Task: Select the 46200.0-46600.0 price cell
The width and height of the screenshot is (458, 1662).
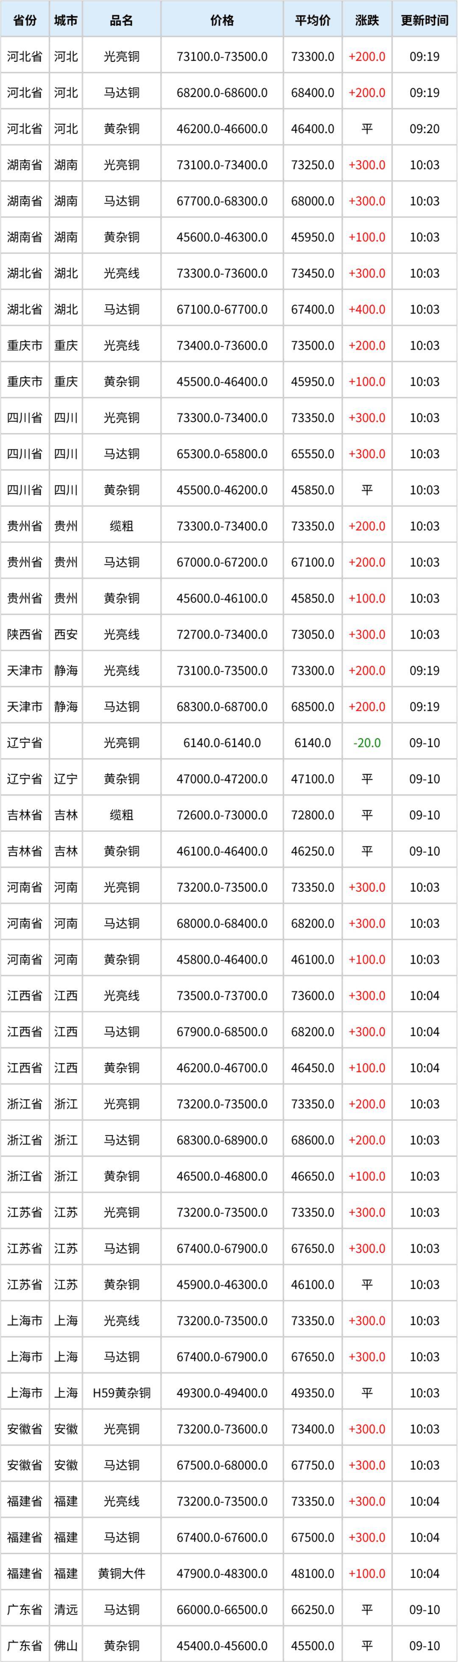Action: 222,129
